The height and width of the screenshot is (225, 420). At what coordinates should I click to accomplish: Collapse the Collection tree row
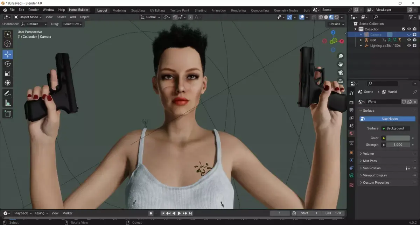tap(356, 29)
